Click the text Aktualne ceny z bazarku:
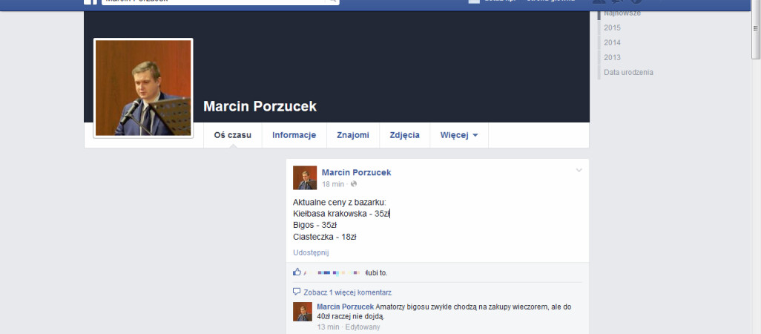Image resolution: width=761 pixels, height=334 pixels. [x=340, y=202]
